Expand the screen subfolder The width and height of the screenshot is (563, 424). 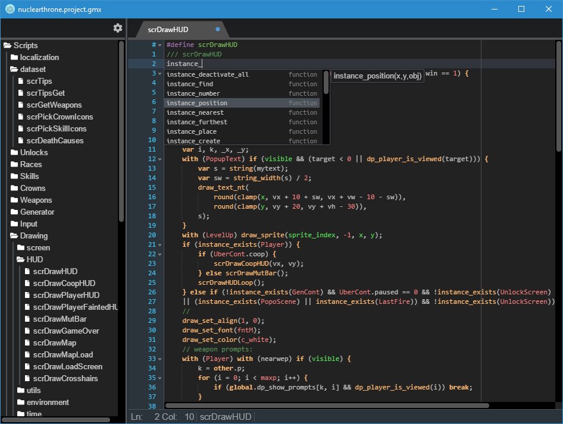pyautogui.click(x=34, y=247)
